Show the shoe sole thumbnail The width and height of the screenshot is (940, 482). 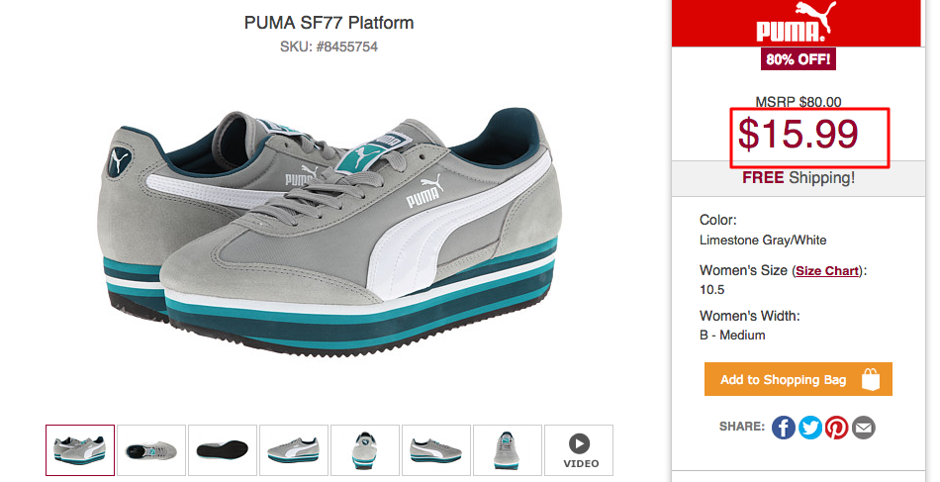223,450
